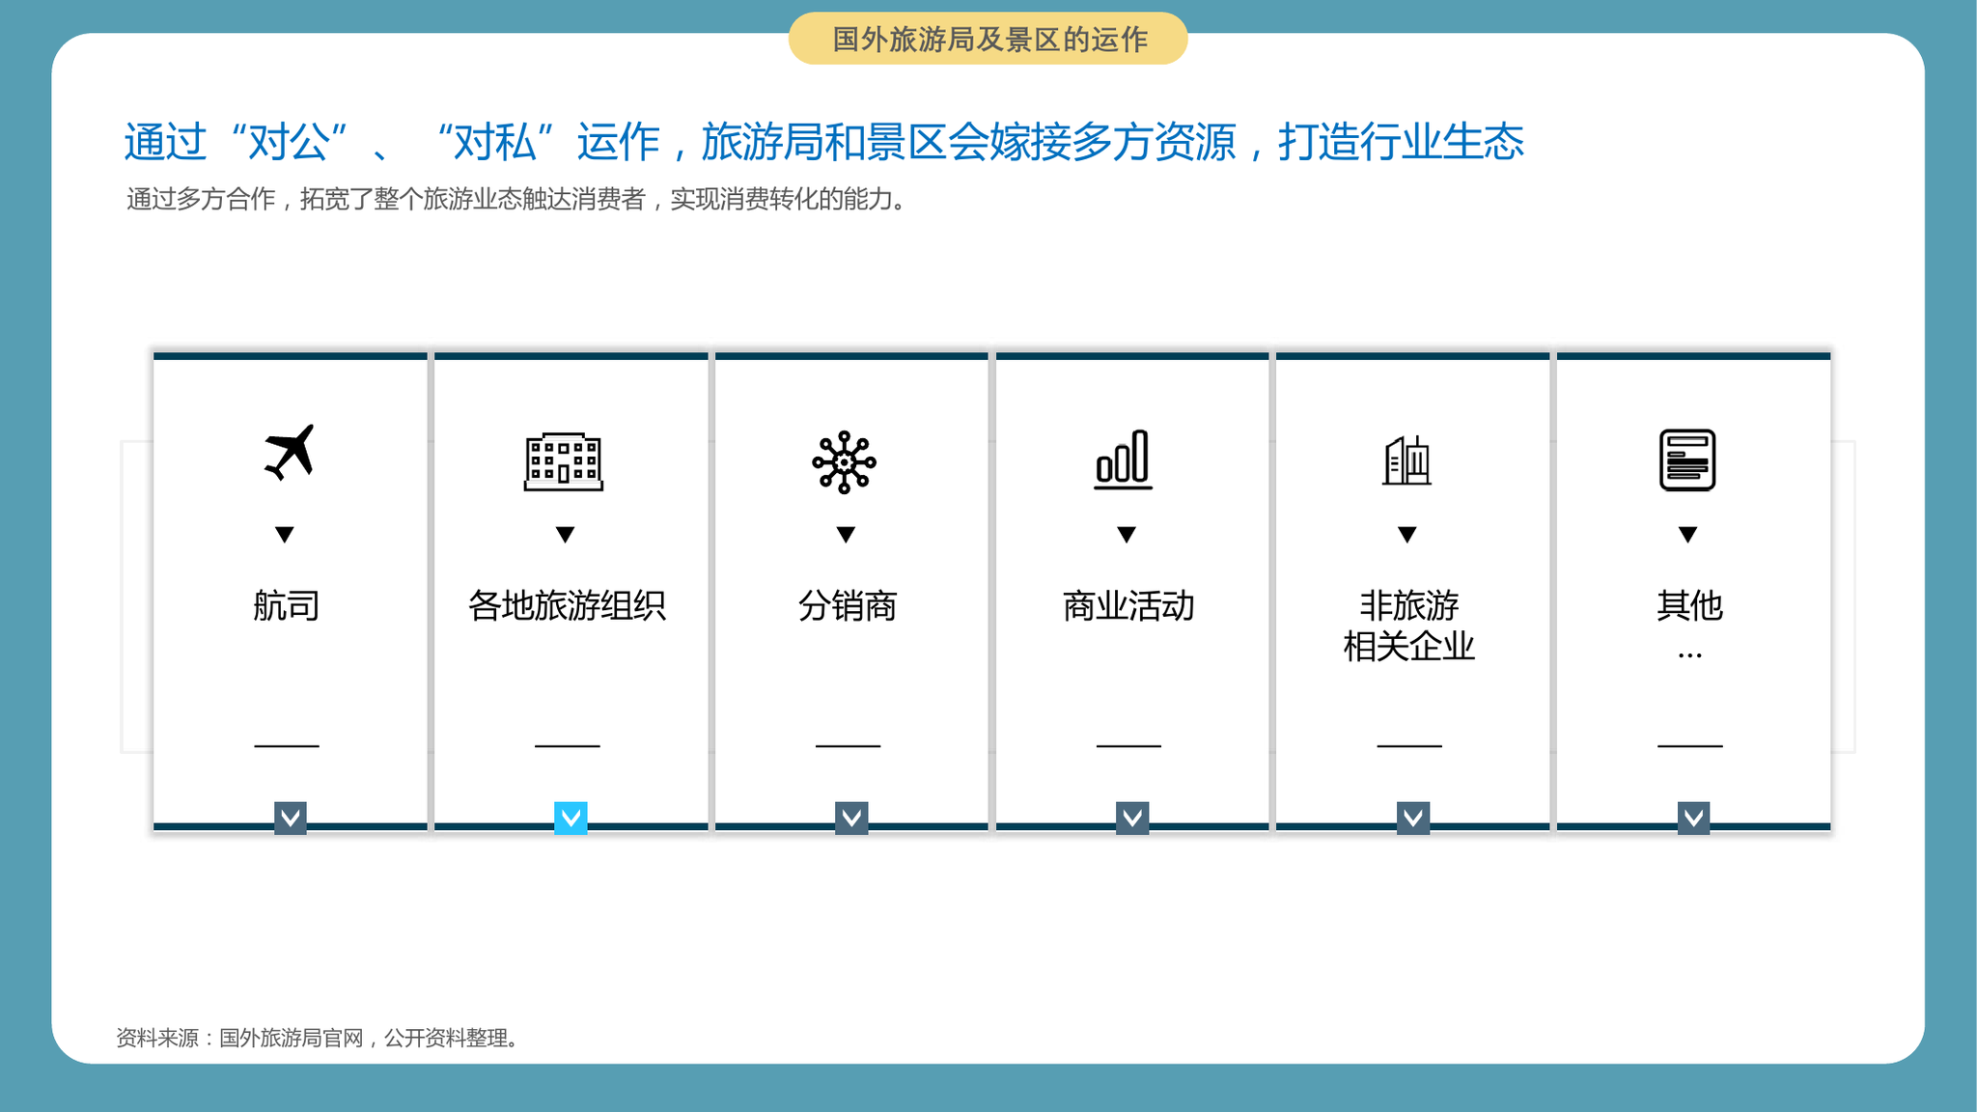Image resolution: width=1977 pixels, height=1112 pixels.
Task: Click the airplane icon above 航司
Action: [x=290, y=452]
